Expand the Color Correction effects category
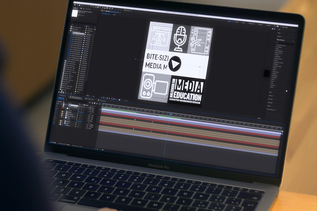The height and width of the screenshot is (211, 317). point(278,59)
